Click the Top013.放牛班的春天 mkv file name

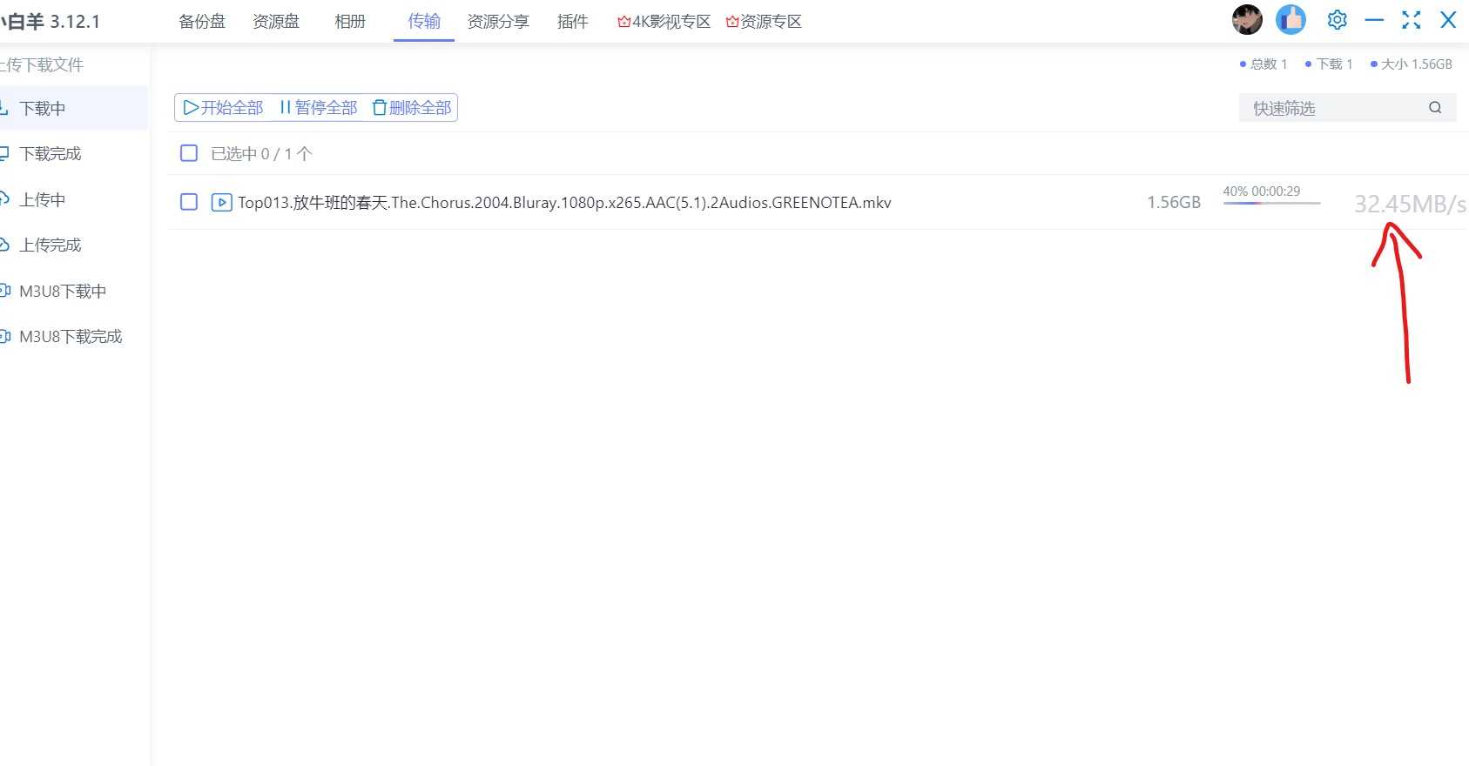coord(564,203)
